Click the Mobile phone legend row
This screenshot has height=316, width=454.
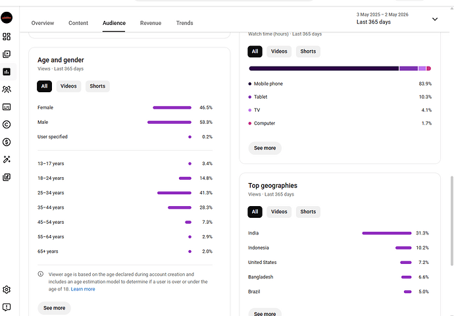(x=340, y=84)
